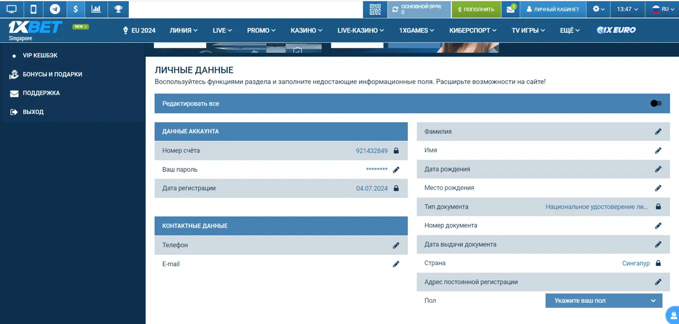Open the trophy results icon
Screen dimensions: 679x324
pos(118,9)
